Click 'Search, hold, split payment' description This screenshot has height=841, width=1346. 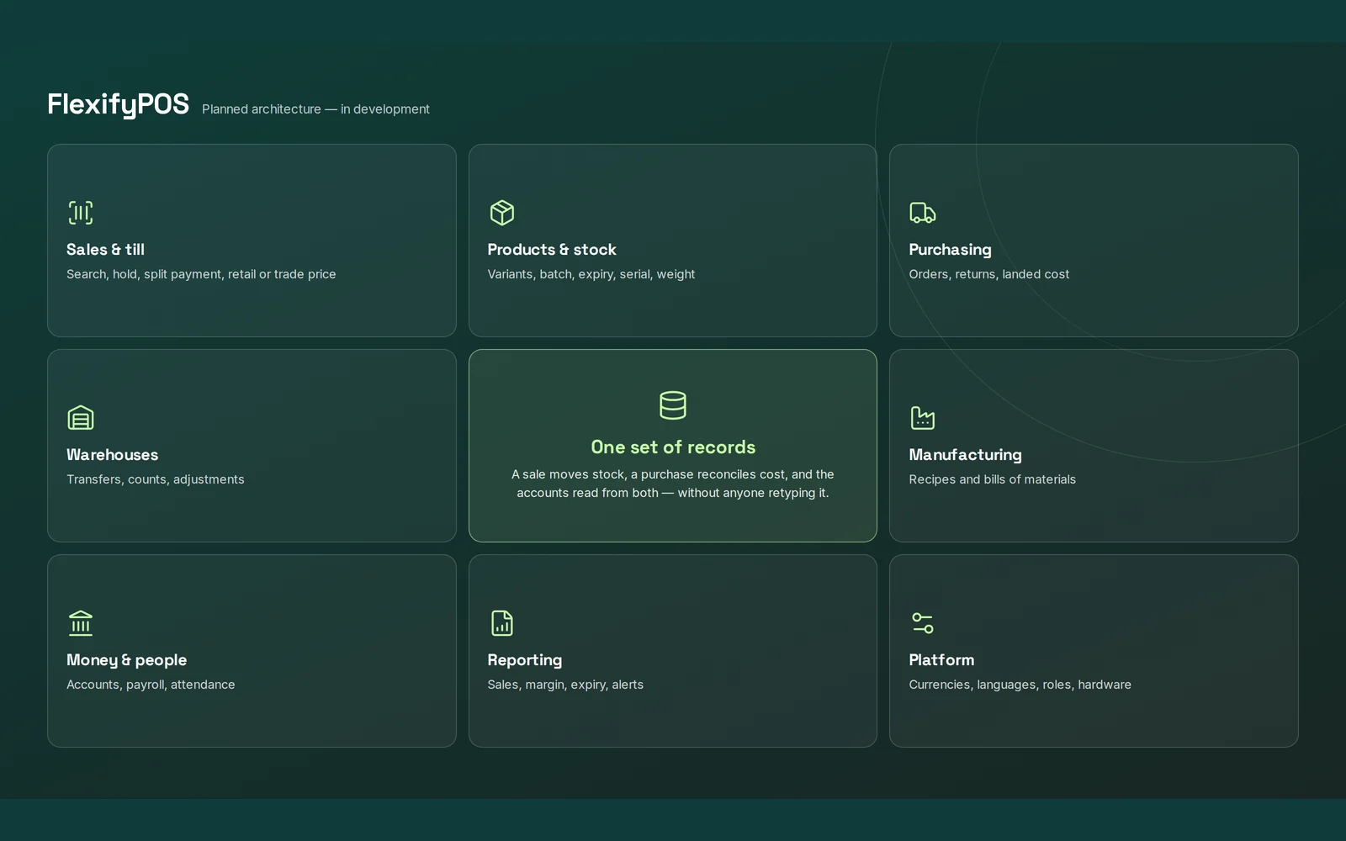coord(201,274)
